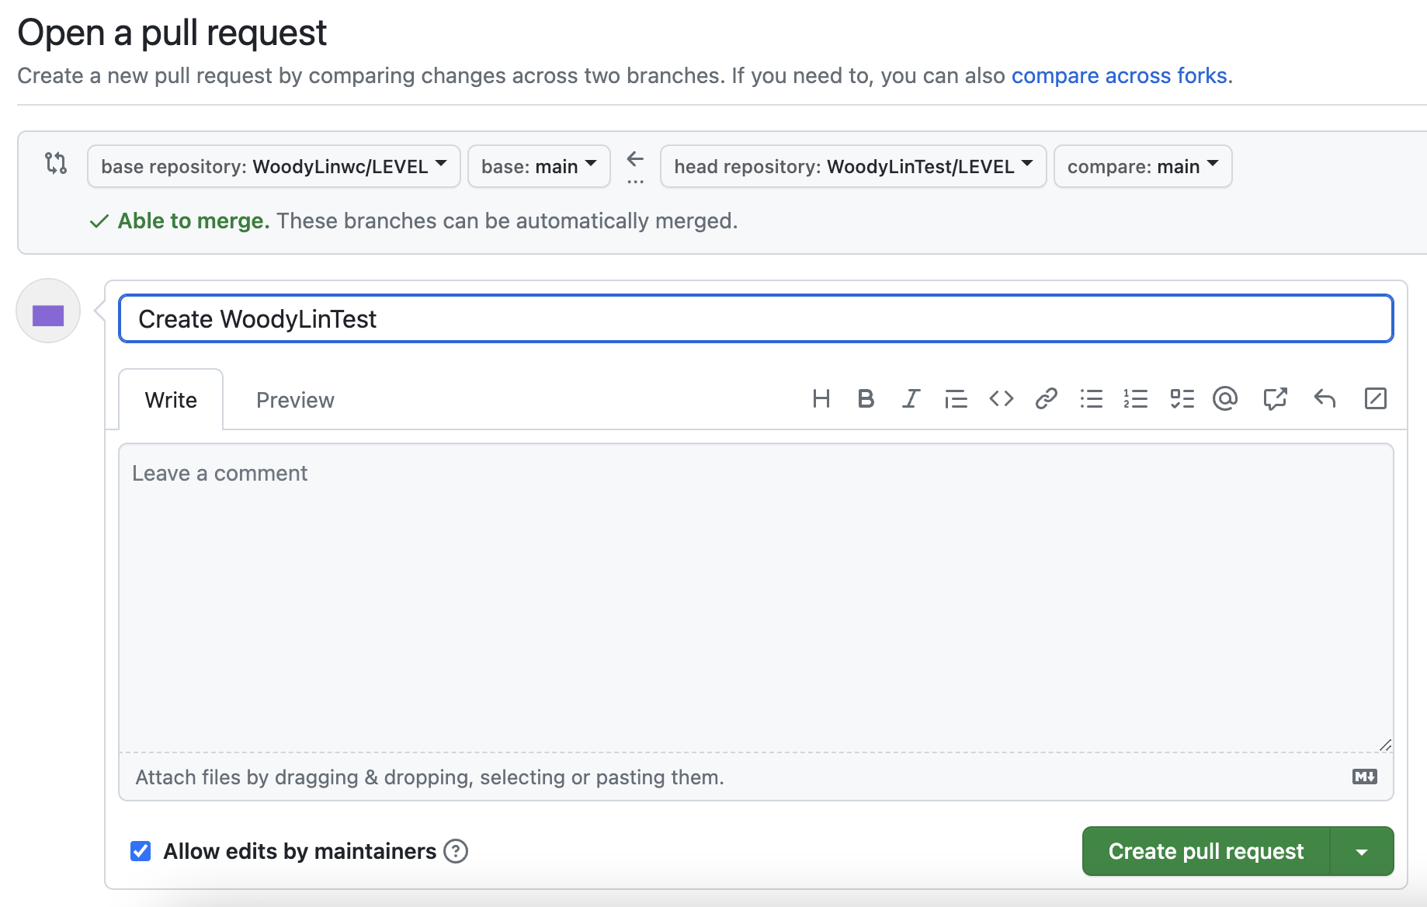Open the base: main branch dropdown
Screen dimensions: 1427x907
(539, 166)
